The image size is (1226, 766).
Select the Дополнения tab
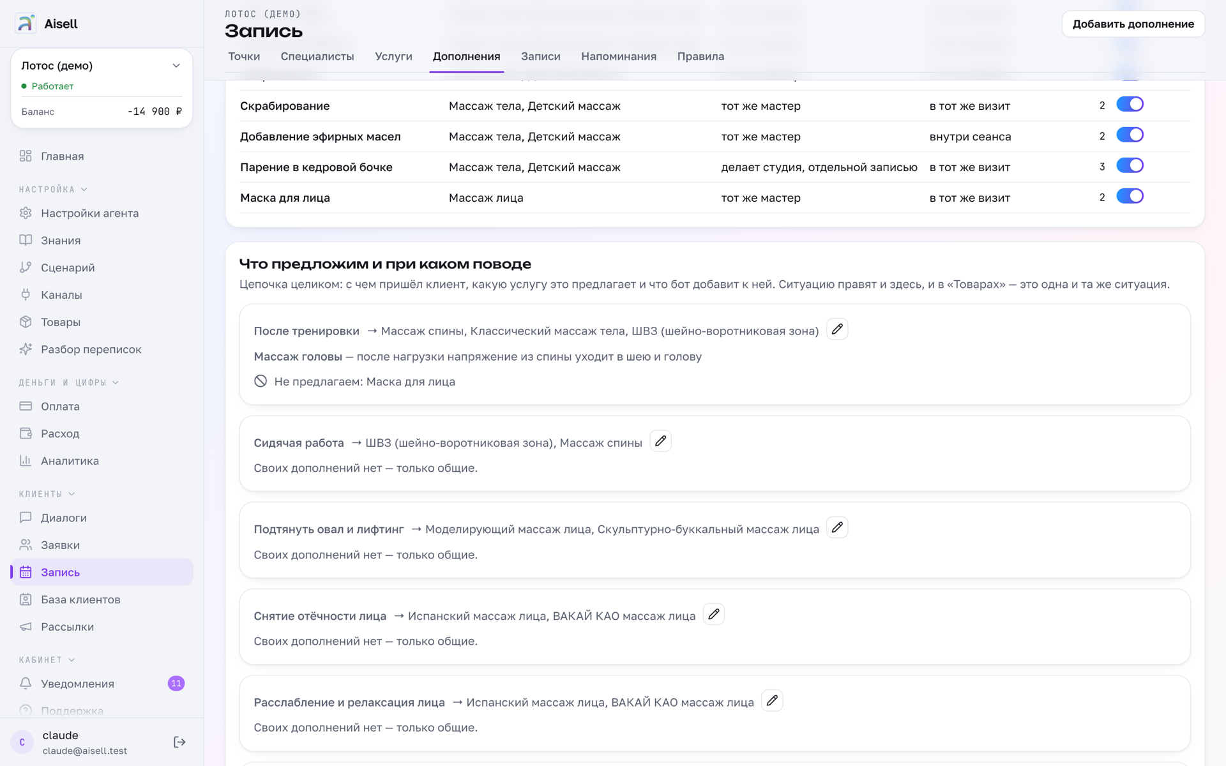(x=466, y=56)
